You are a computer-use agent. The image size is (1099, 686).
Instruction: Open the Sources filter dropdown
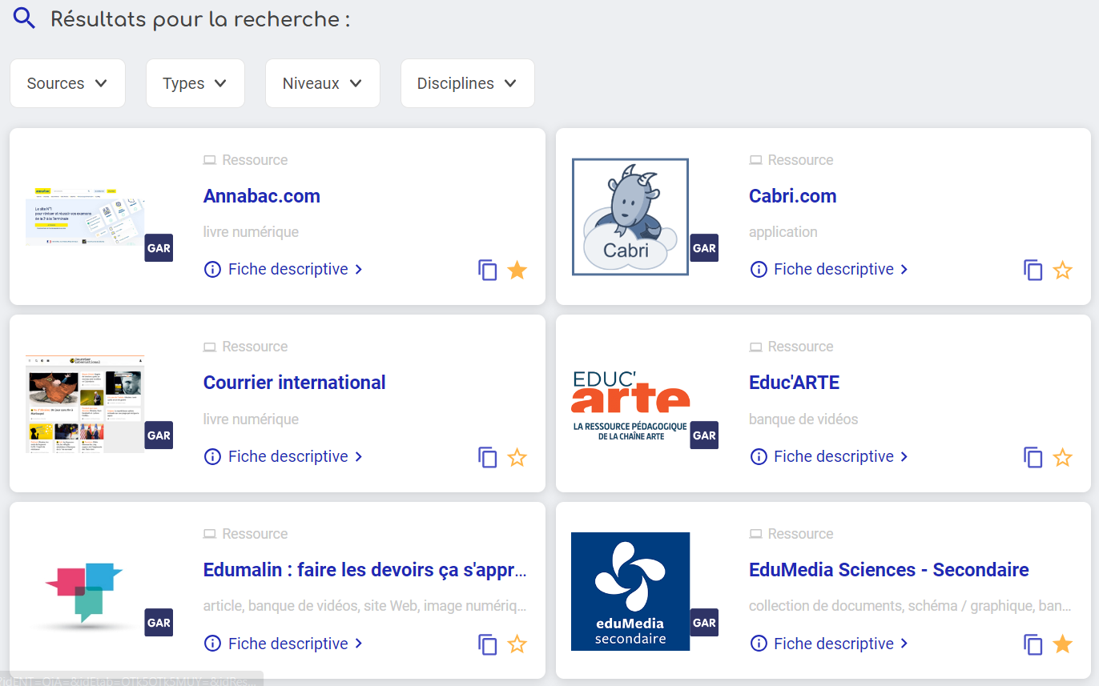point(67,82)
